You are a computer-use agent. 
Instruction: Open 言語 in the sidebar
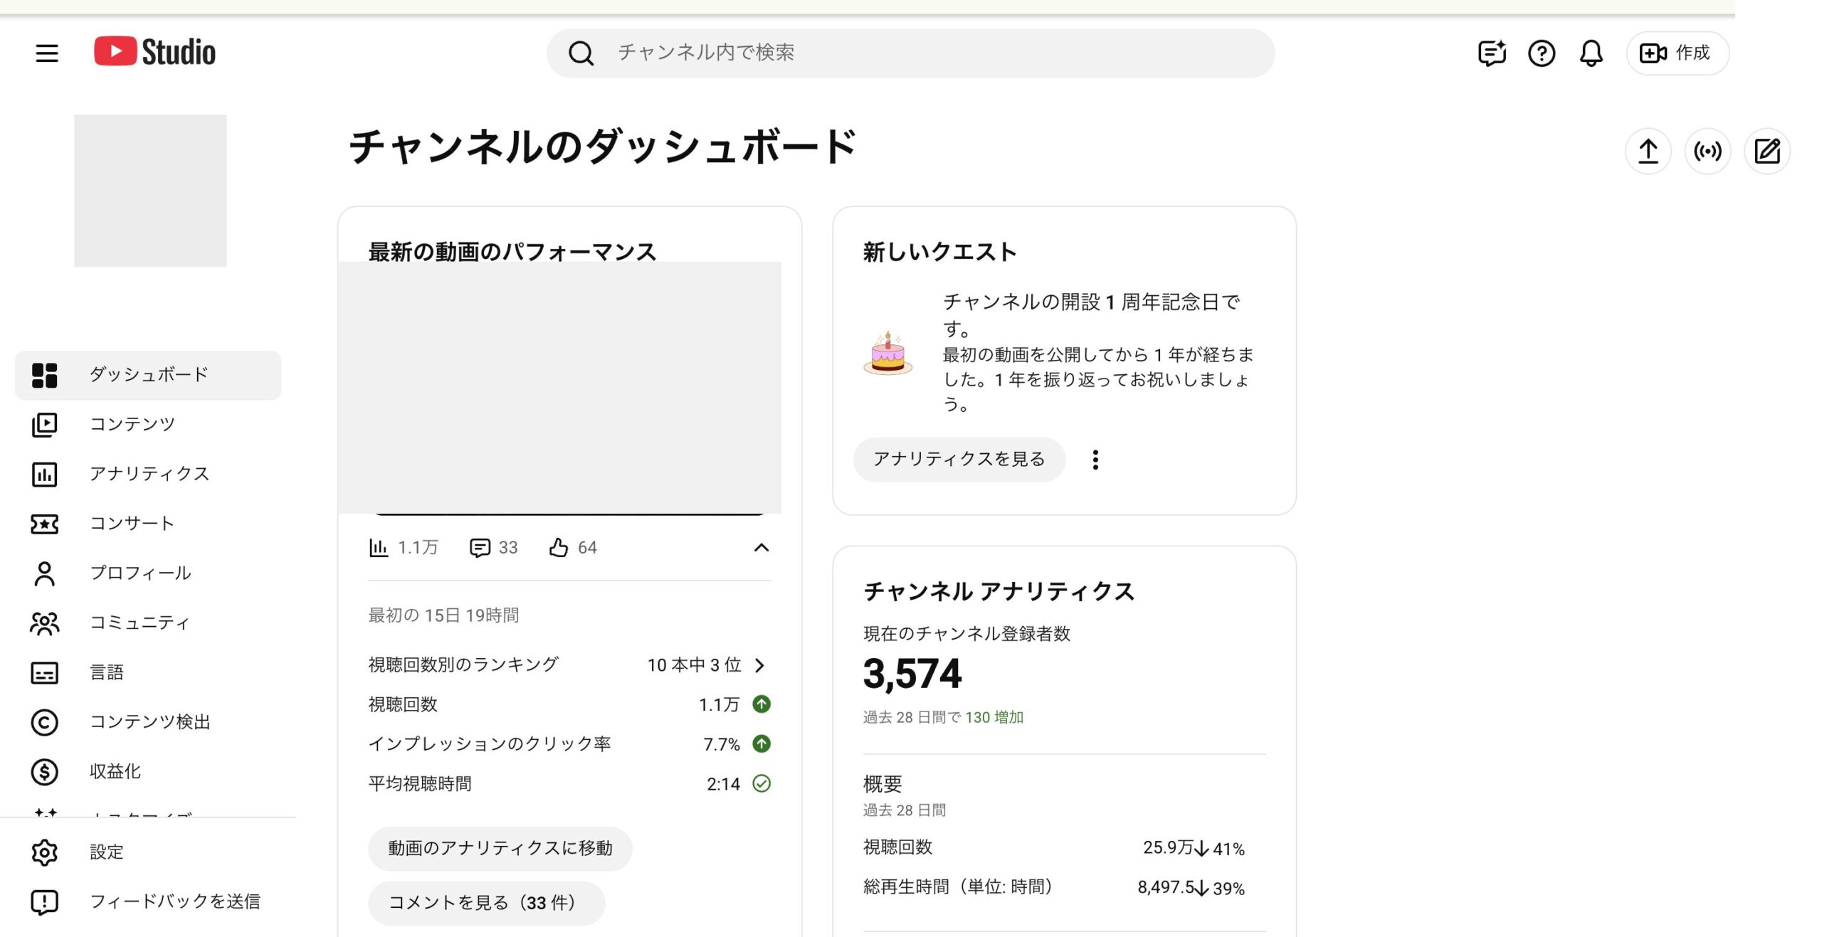tap(148, 672)
